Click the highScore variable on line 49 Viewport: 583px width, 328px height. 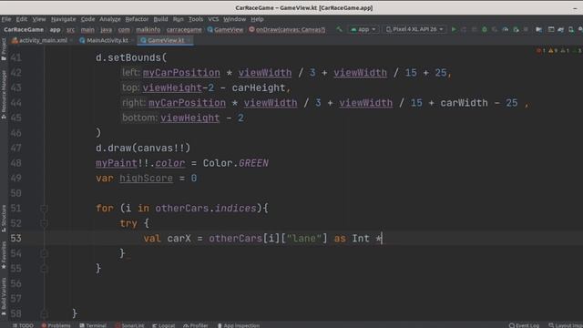146,179
